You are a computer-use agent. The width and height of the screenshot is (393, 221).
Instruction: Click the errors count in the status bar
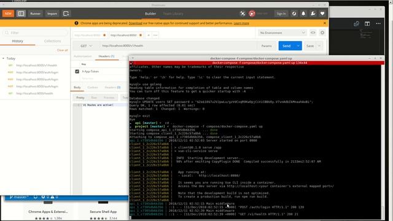point(45,197)
